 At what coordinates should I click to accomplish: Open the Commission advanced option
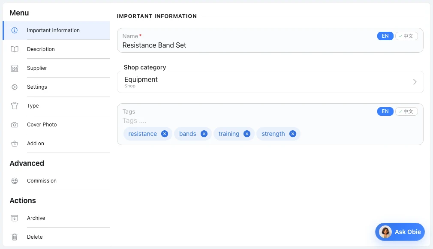tap(56, 181)
